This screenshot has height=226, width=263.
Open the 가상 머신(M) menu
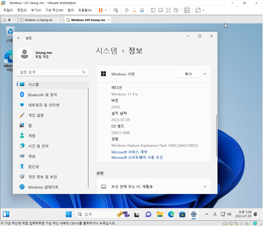[54, 10]
